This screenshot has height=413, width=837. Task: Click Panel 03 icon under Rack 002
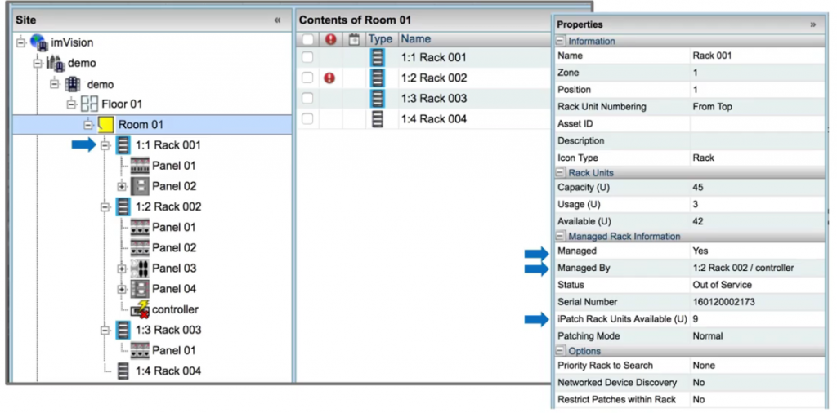[140, 269]
